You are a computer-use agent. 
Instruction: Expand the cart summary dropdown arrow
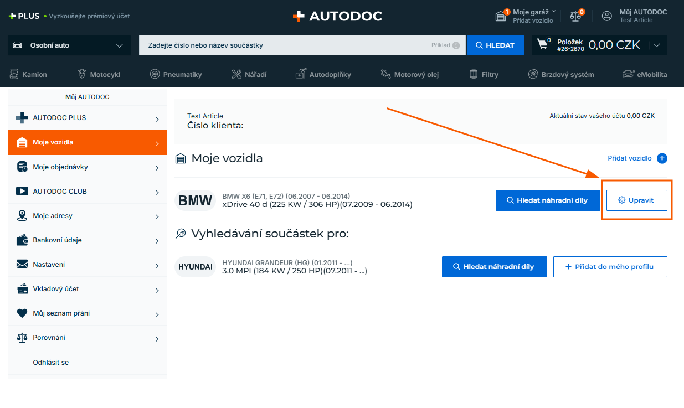(657, 45)
